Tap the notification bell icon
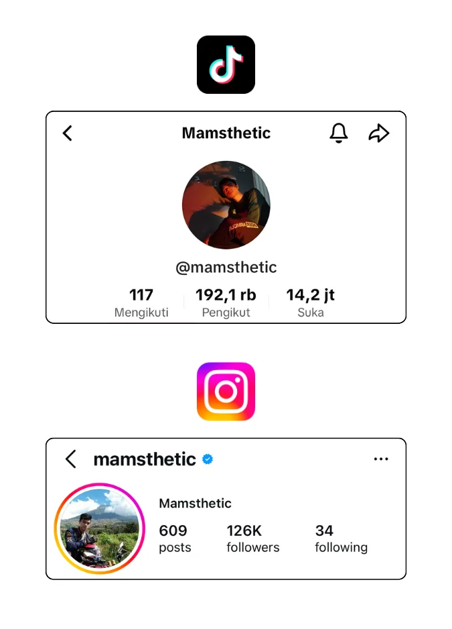This screenshot has height=629, width=452. 339,133
